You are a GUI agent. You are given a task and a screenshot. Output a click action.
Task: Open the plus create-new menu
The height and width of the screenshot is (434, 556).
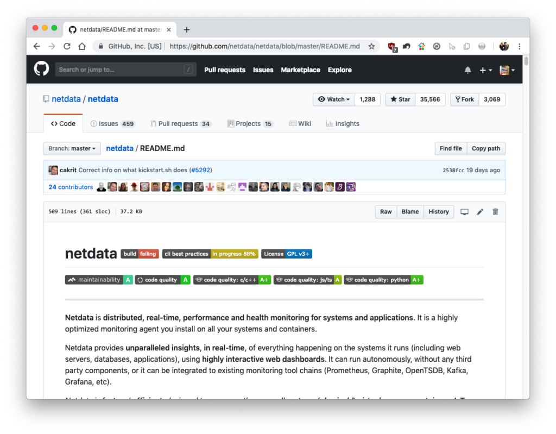pos(485,70)
